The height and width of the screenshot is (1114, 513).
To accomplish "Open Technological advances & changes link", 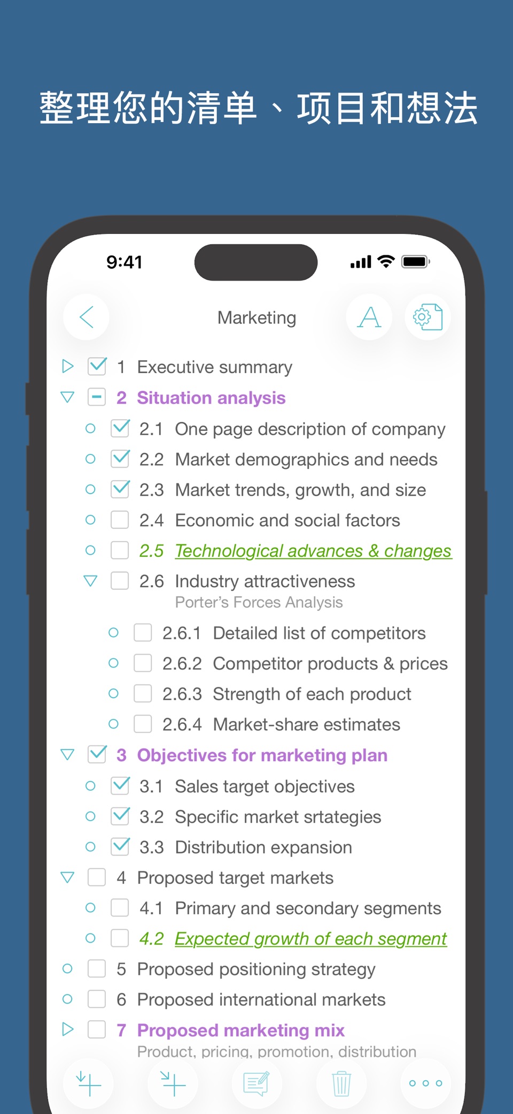I will coord(313,551).
